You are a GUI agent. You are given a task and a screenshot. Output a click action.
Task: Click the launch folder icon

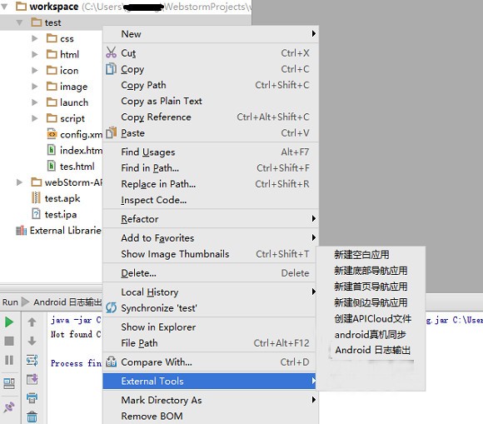point(52,102)
